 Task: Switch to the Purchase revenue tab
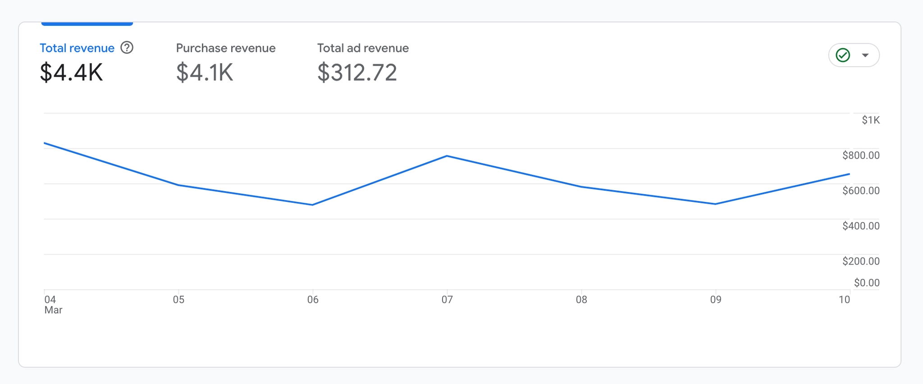225,48
